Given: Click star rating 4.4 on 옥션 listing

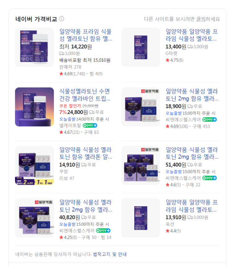Looking at the screenshot, I should point(173,231).
